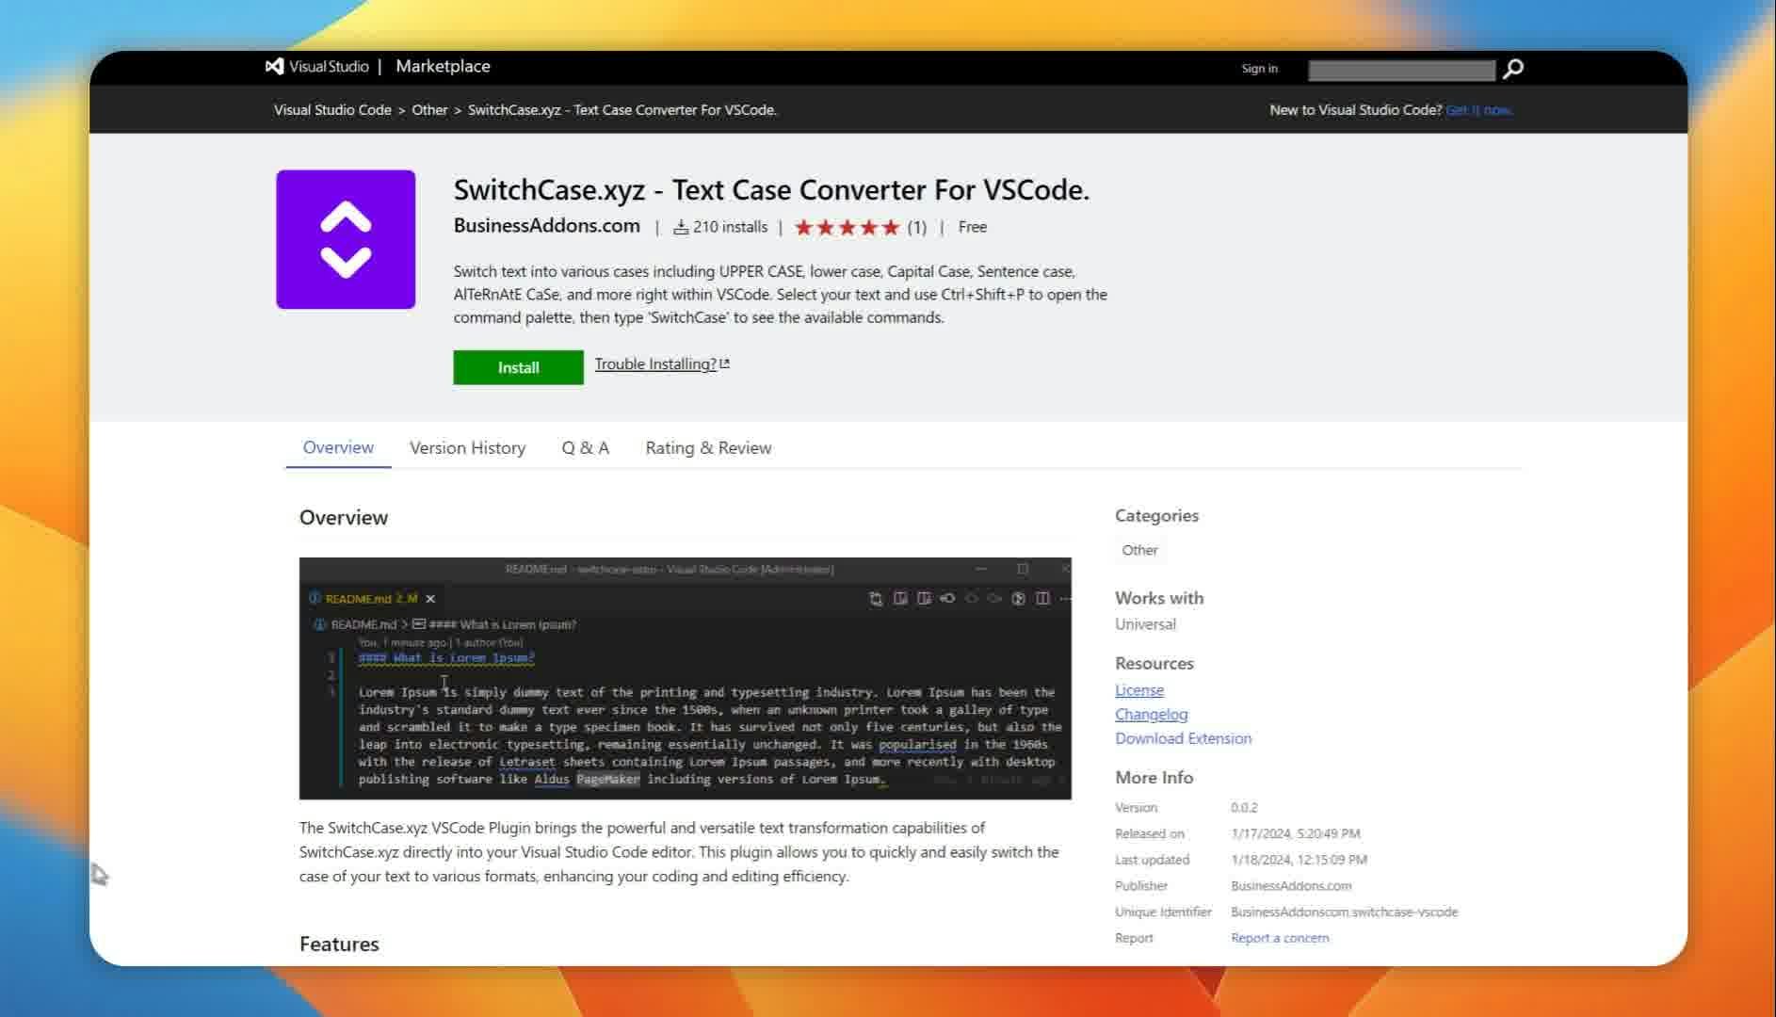
Task: Open the Rating & Review tab
Action: (x=708, y=448)
